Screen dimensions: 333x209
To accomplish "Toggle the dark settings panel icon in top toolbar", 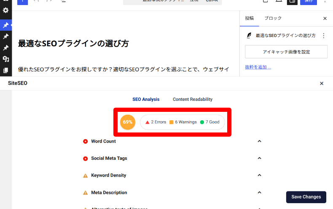I will tap(292, 2).
